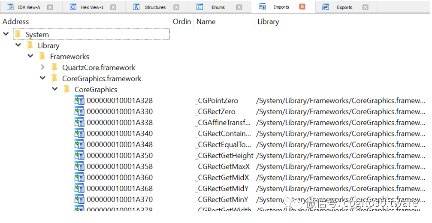
Task: Select the CoreGraphics folder icon
Action: click(x=66, y=89)
